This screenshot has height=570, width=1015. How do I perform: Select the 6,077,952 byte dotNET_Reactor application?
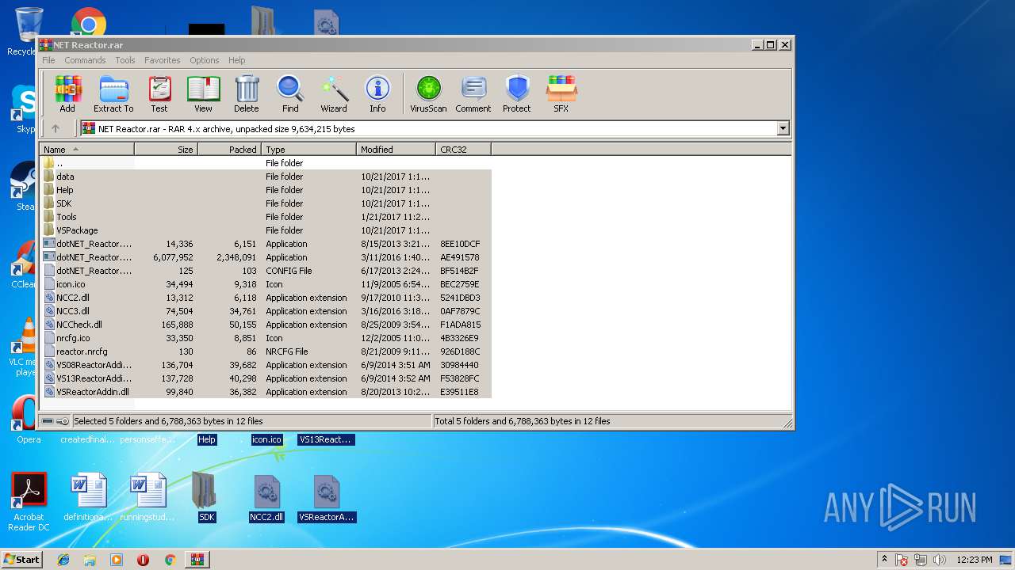[x=266, y=257]
